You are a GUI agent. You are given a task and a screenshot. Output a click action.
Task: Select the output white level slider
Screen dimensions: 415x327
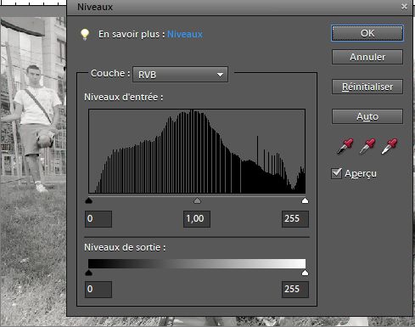(x=305, y=273)
